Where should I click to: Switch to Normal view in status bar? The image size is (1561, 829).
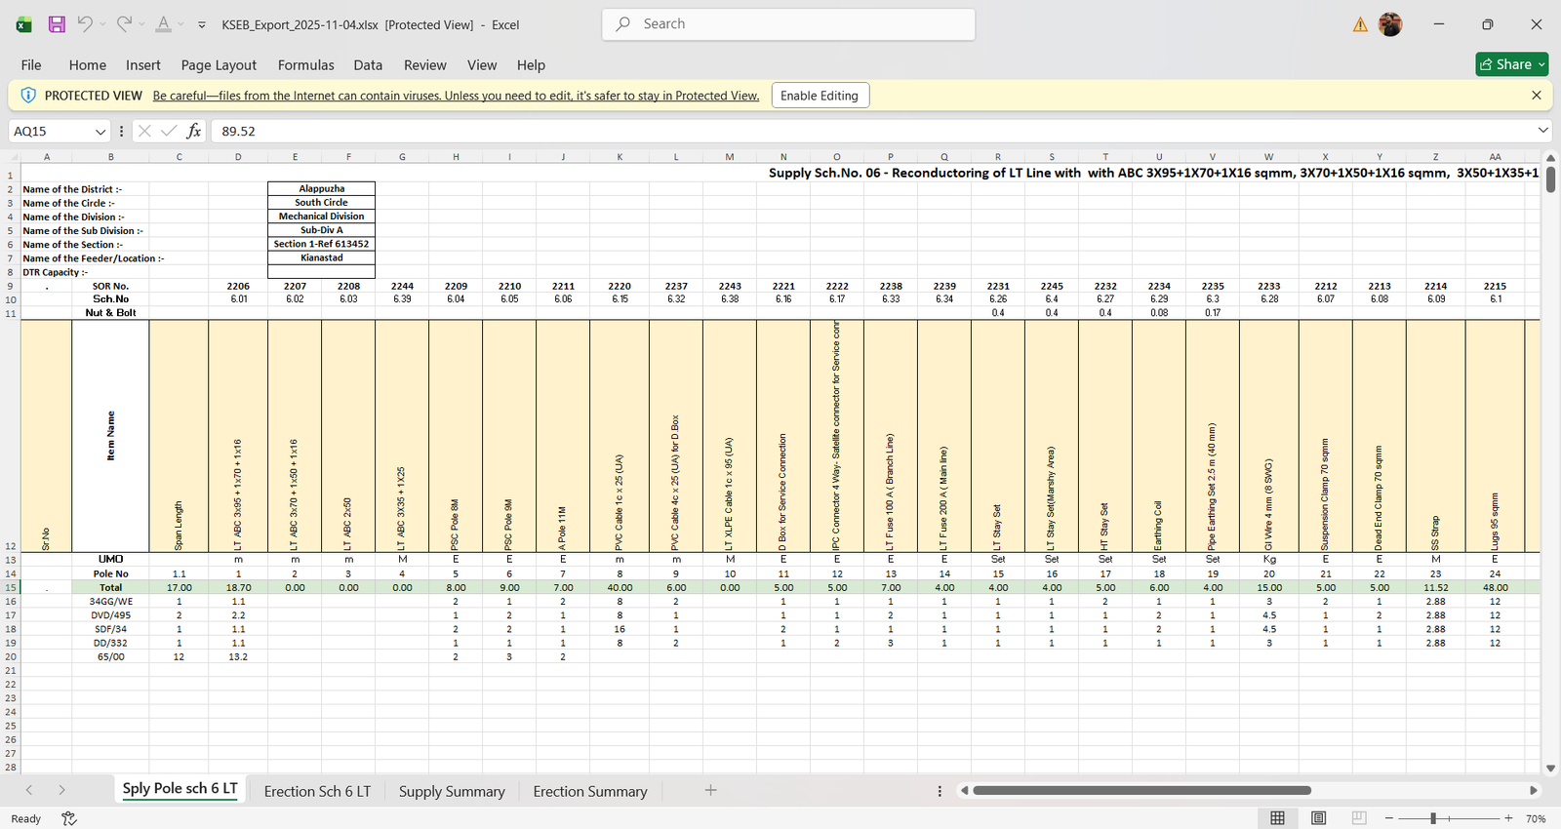point(1277,818)
